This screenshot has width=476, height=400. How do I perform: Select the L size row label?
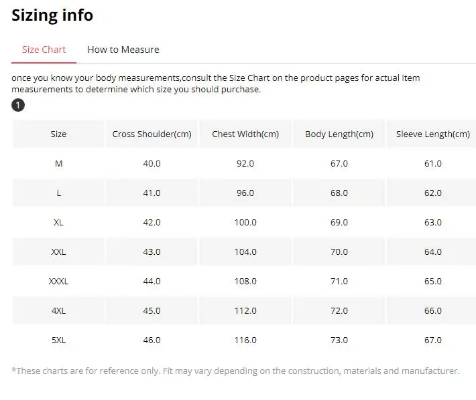58,193
